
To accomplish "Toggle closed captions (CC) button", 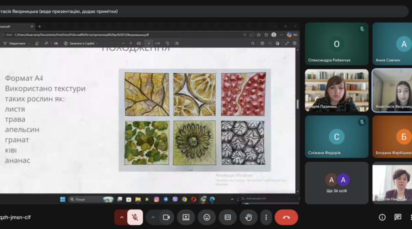I will click(228, 217).
